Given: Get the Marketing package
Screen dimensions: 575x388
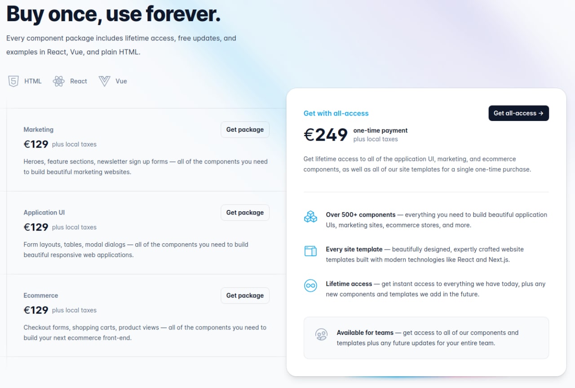Looking at the screenshot, I should (x=245, y=129).
